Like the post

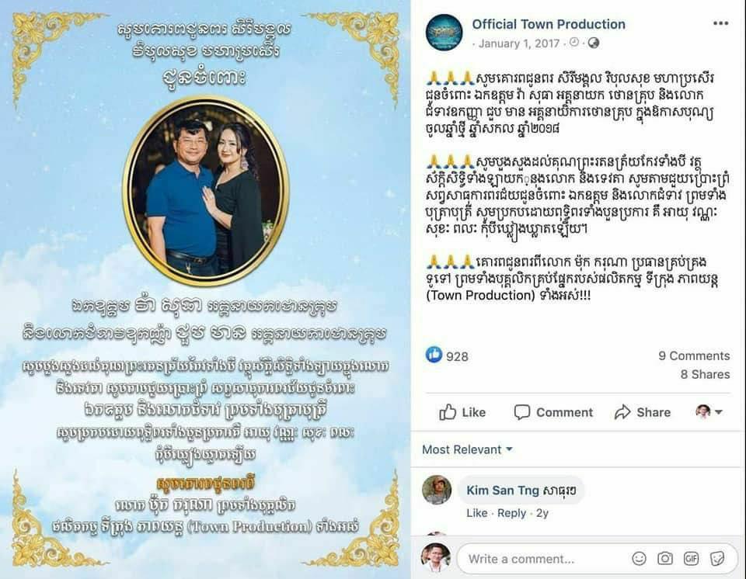click(462, 412)
